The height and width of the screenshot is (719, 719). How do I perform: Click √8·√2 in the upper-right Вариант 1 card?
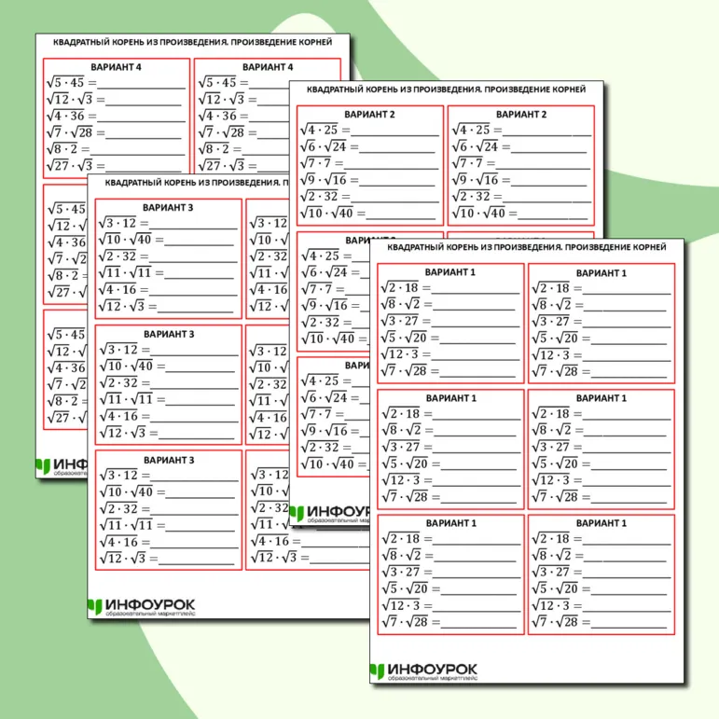coord(552,305)
